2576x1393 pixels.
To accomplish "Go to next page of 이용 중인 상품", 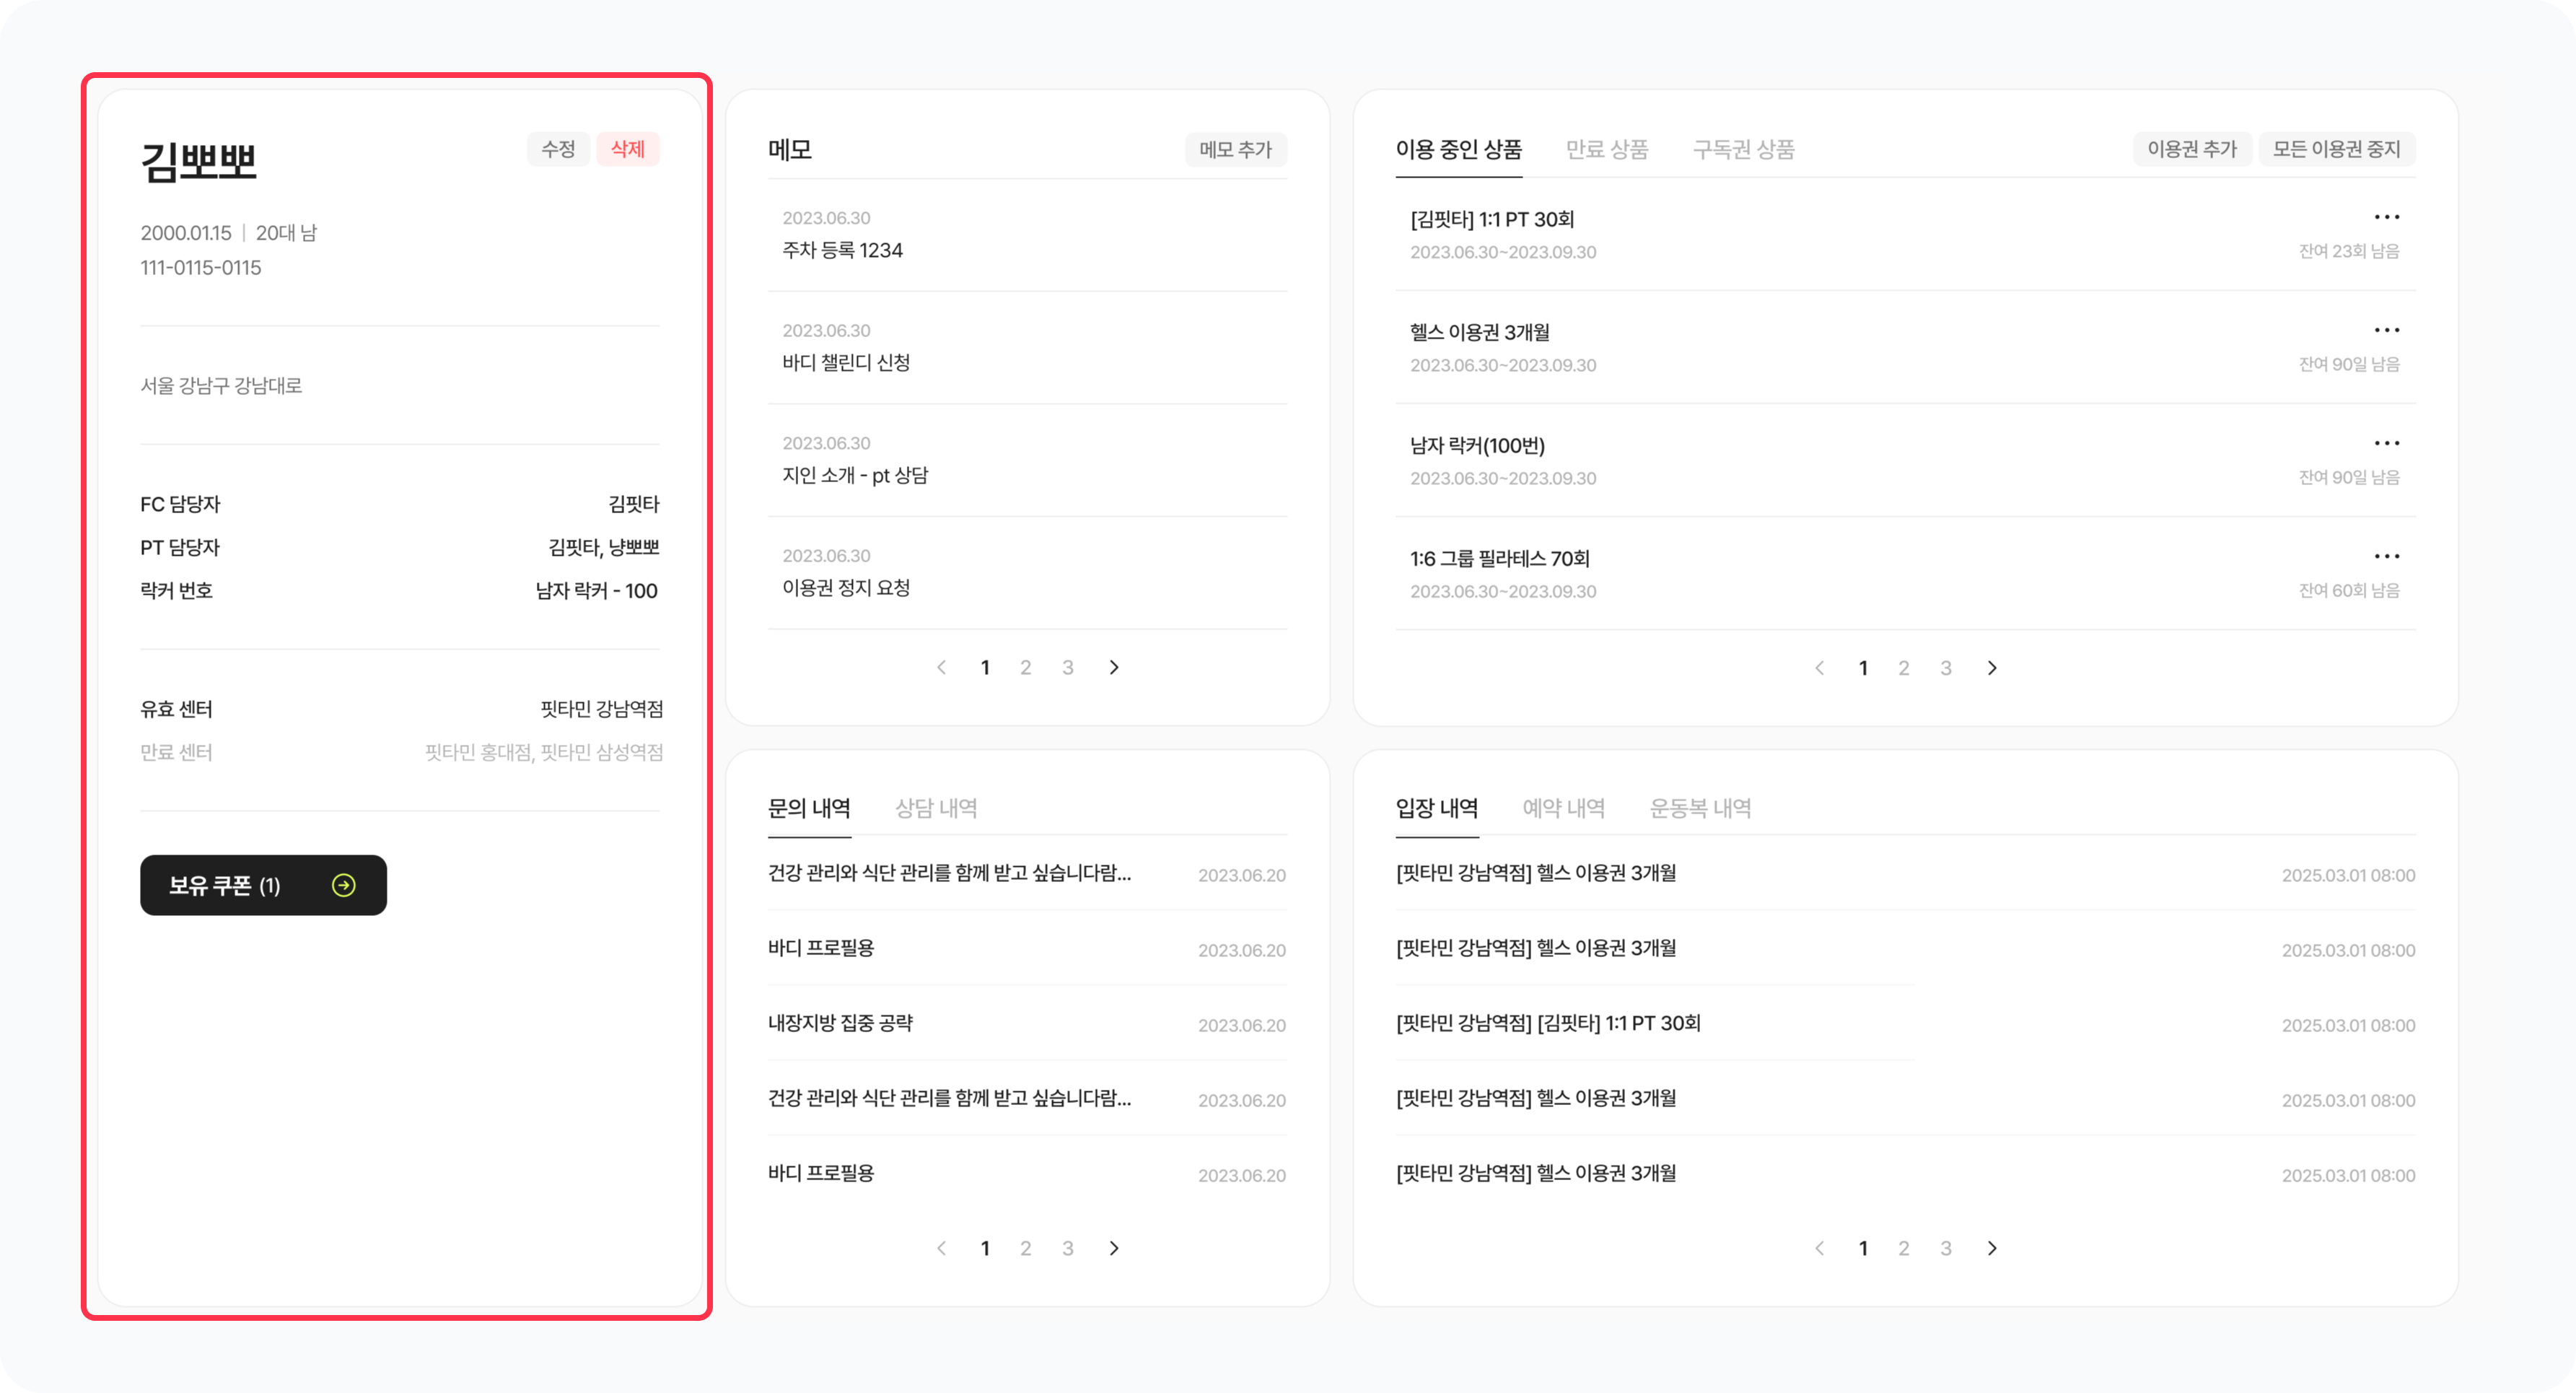I will coord(1991,668).
